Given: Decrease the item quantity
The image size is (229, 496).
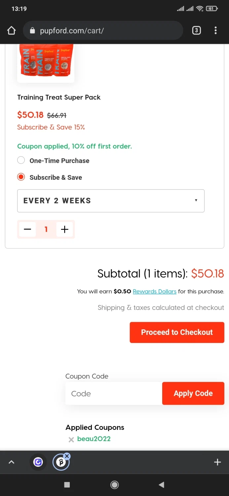Looking at the screenshot, I should (x=27, y=229).
